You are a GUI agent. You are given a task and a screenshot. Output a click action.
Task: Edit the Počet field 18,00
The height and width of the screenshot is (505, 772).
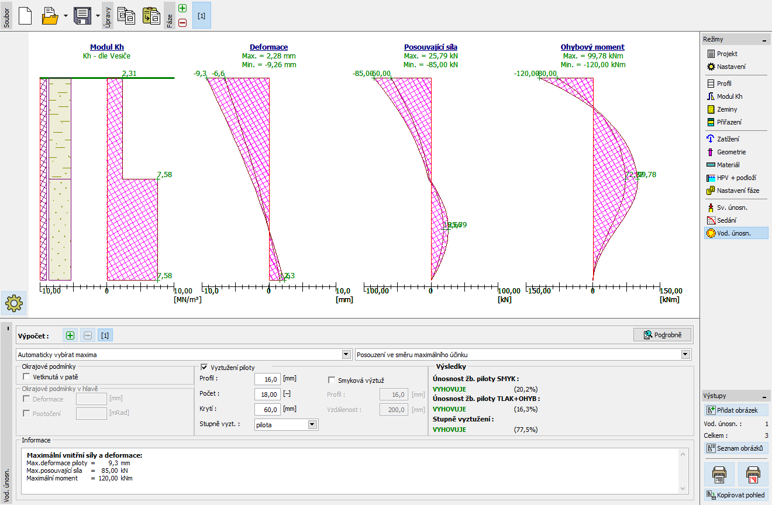267,394
